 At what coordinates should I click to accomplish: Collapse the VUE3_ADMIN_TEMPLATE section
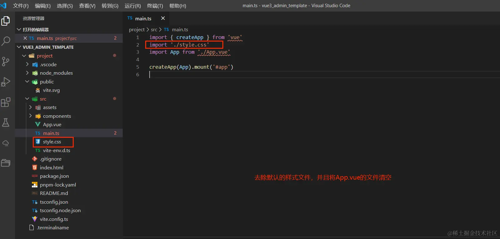pyautogui.click(x=19, y=47)
